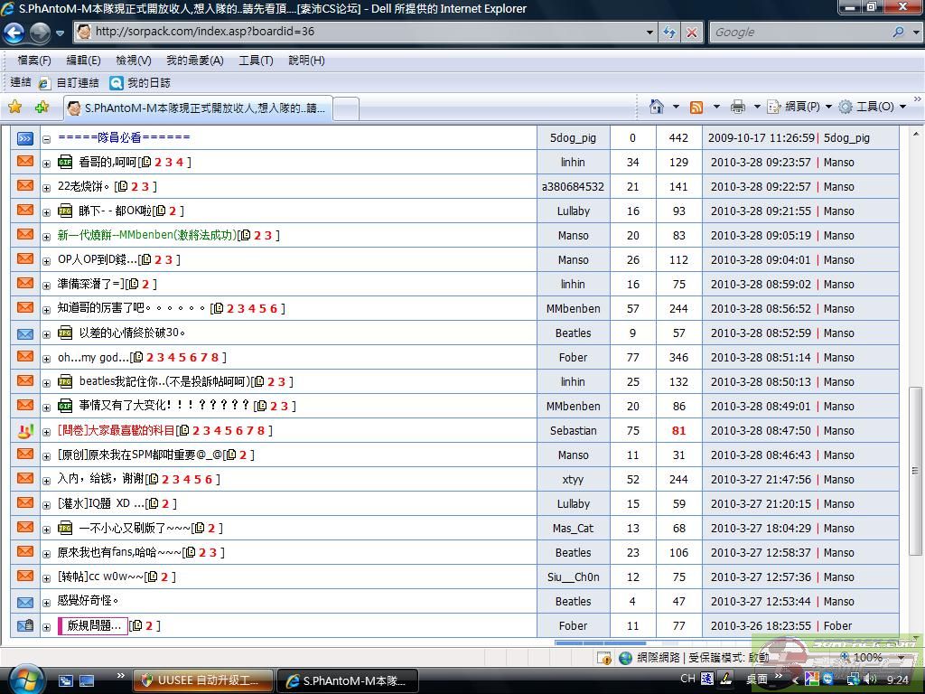Click into the Google search box
925x694 pixels.
click(799, 32)
